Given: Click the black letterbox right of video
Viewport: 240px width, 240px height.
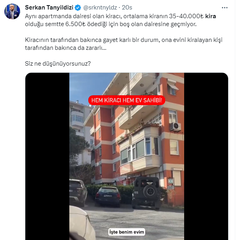Looking at the screenshot, I should pos(206,156).
